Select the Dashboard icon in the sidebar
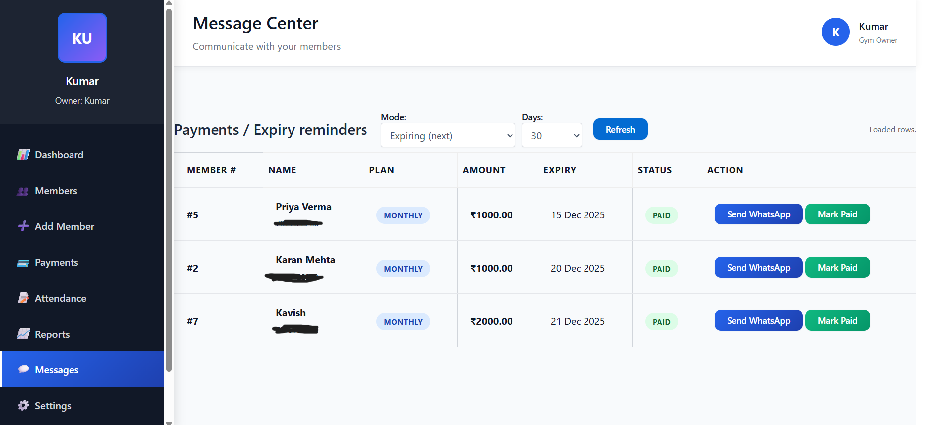 coord(23,154)
